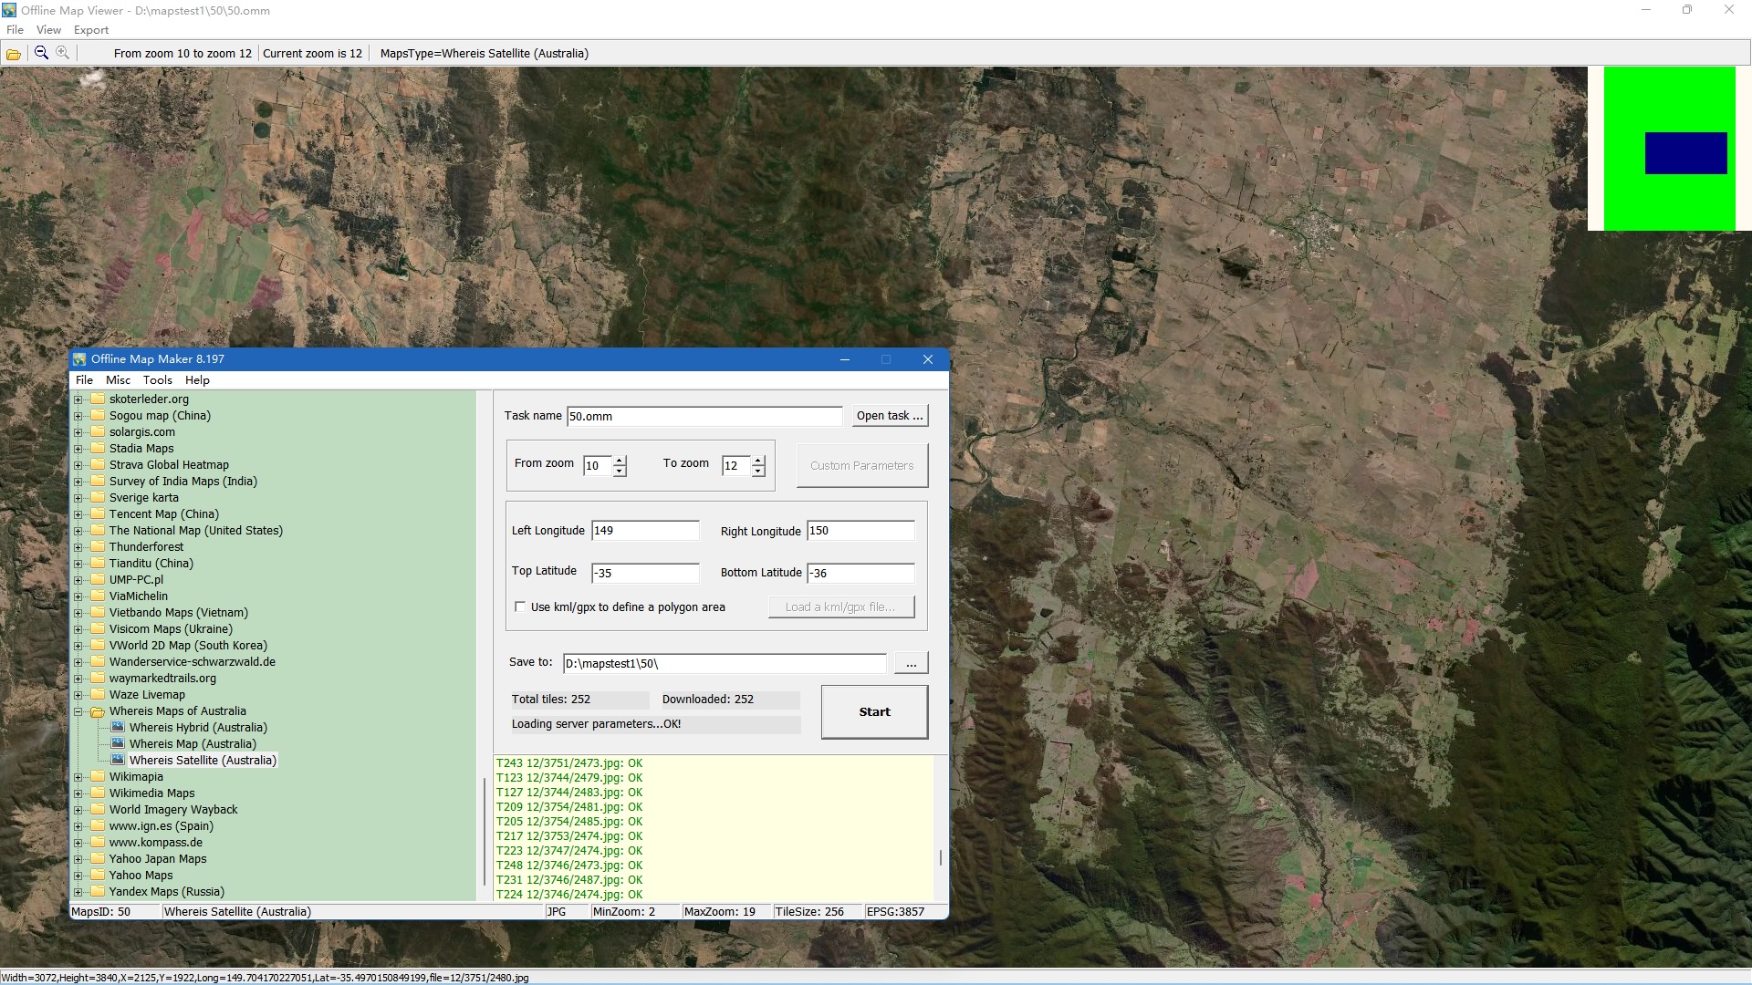Enable kml/gpx polygon area checkbox
This screenshot has height=985, width=1752.
click(x=520, y=607)
